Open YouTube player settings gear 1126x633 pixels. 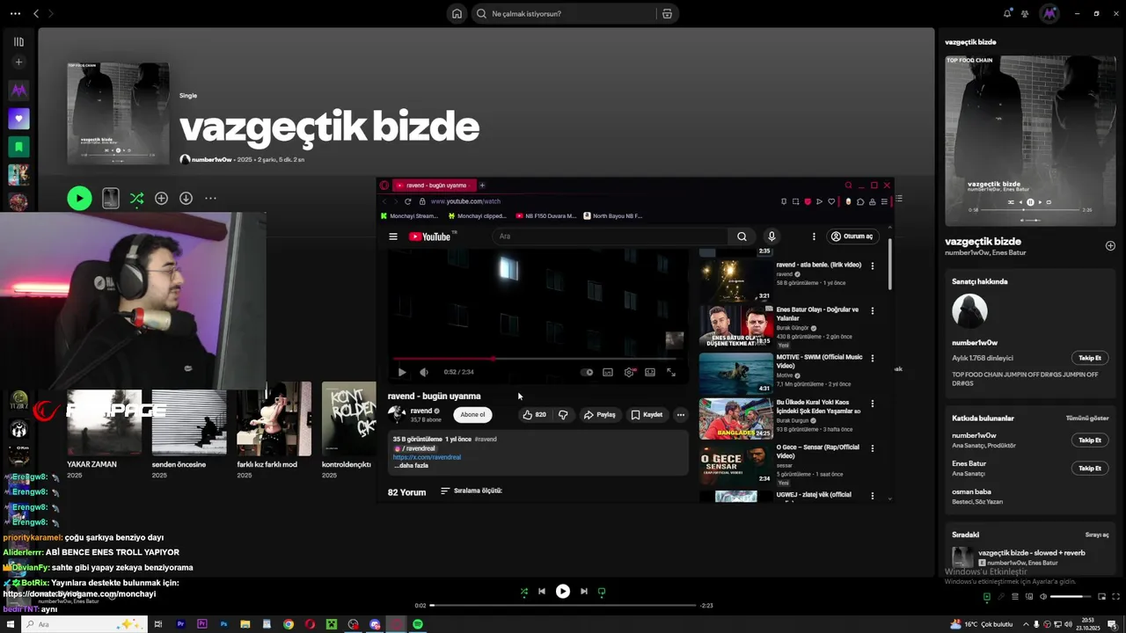[629, 372]
